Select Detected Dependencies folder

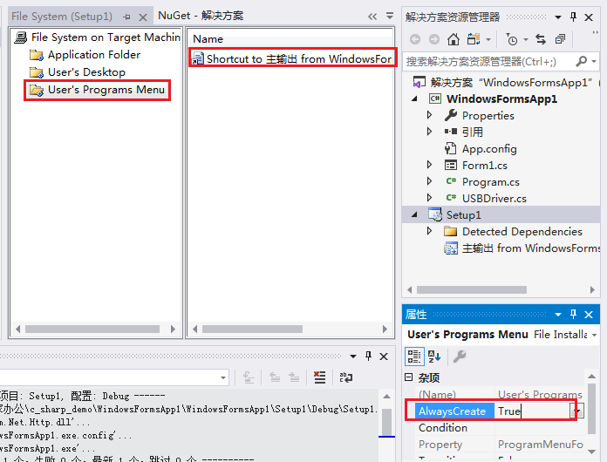[514, 231]
